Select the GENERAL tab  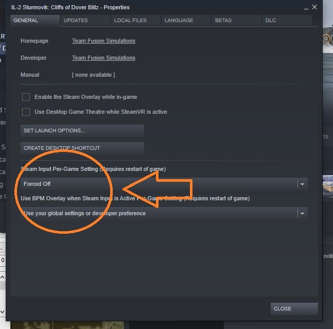coord(35,21)
